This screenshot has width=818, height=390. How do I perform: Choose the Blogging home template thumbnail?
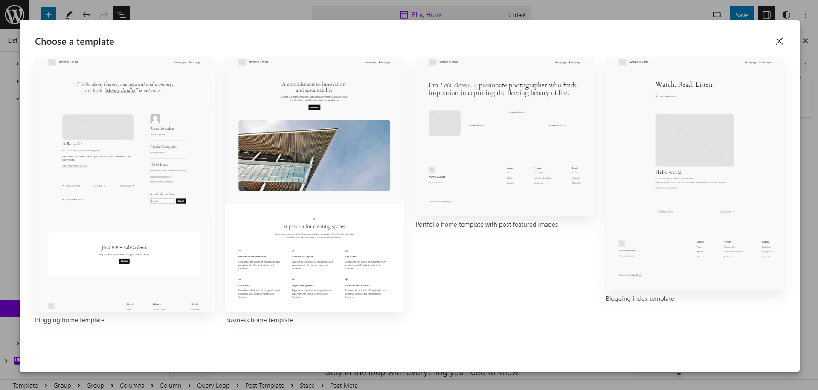pos(124,185)
